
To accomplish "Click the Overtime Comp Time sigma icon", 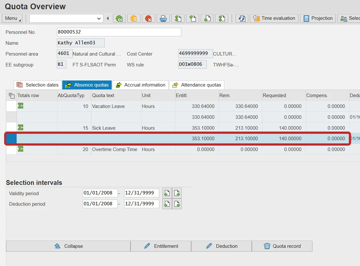I will 21,149.
